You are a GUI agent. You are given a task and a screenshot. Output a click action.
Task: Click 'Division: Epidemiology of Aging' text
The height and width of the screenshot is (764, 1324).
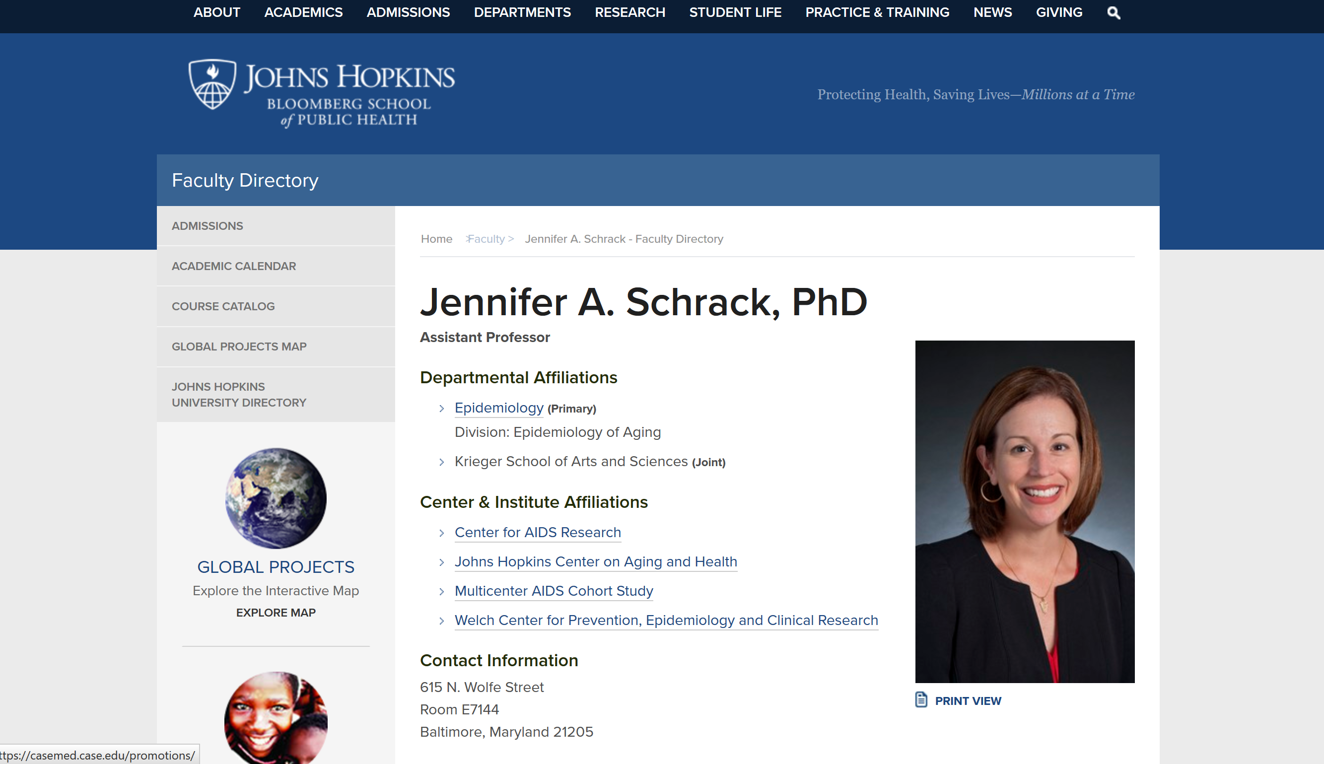click(x=557, y=432)
